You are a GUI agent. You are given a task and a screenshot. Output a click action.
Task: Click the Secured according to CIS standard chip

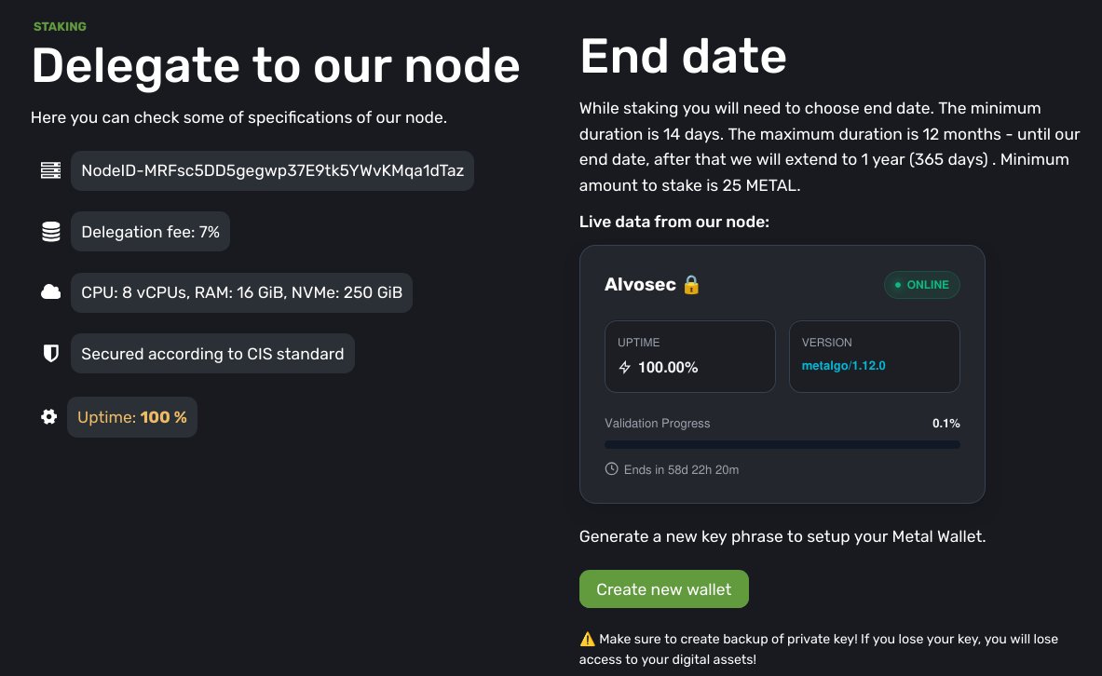click(x=212, y=354)
